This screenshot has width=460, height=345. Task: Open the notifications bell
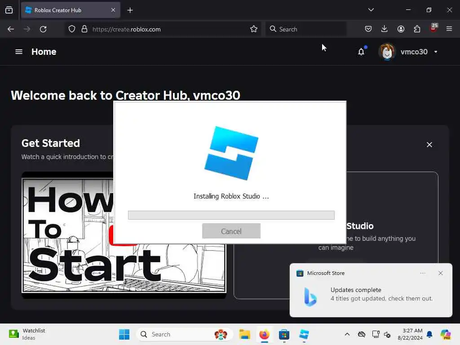pyautogui.click(x=361, y=52)
